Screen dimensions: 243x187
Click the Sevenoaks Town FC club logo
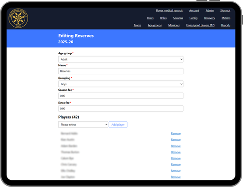pos(18,18)
